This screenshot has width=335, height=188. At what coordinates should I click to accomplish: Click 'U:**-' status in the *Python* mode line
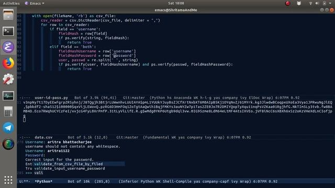tap(25, 181)
